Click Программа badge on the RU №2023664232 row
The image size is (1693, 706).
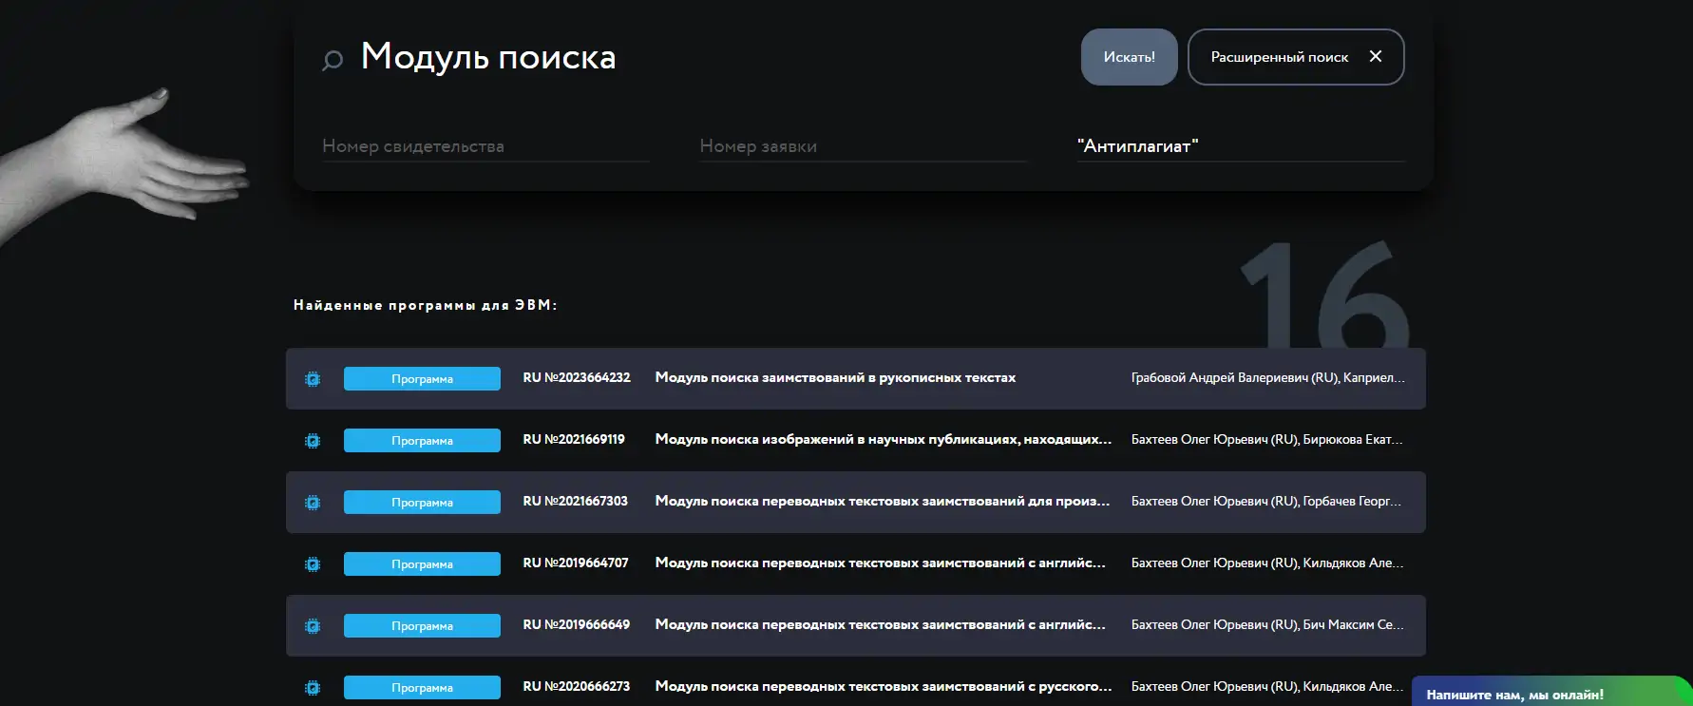click(x=422, y=379)
